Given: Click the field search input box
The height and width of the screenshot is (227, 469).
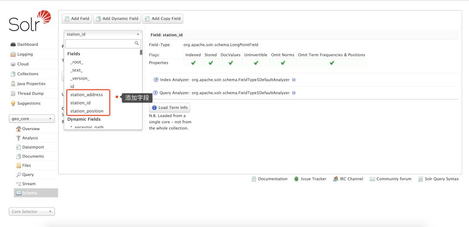Looking at the screenshot, I should [103, 44].
